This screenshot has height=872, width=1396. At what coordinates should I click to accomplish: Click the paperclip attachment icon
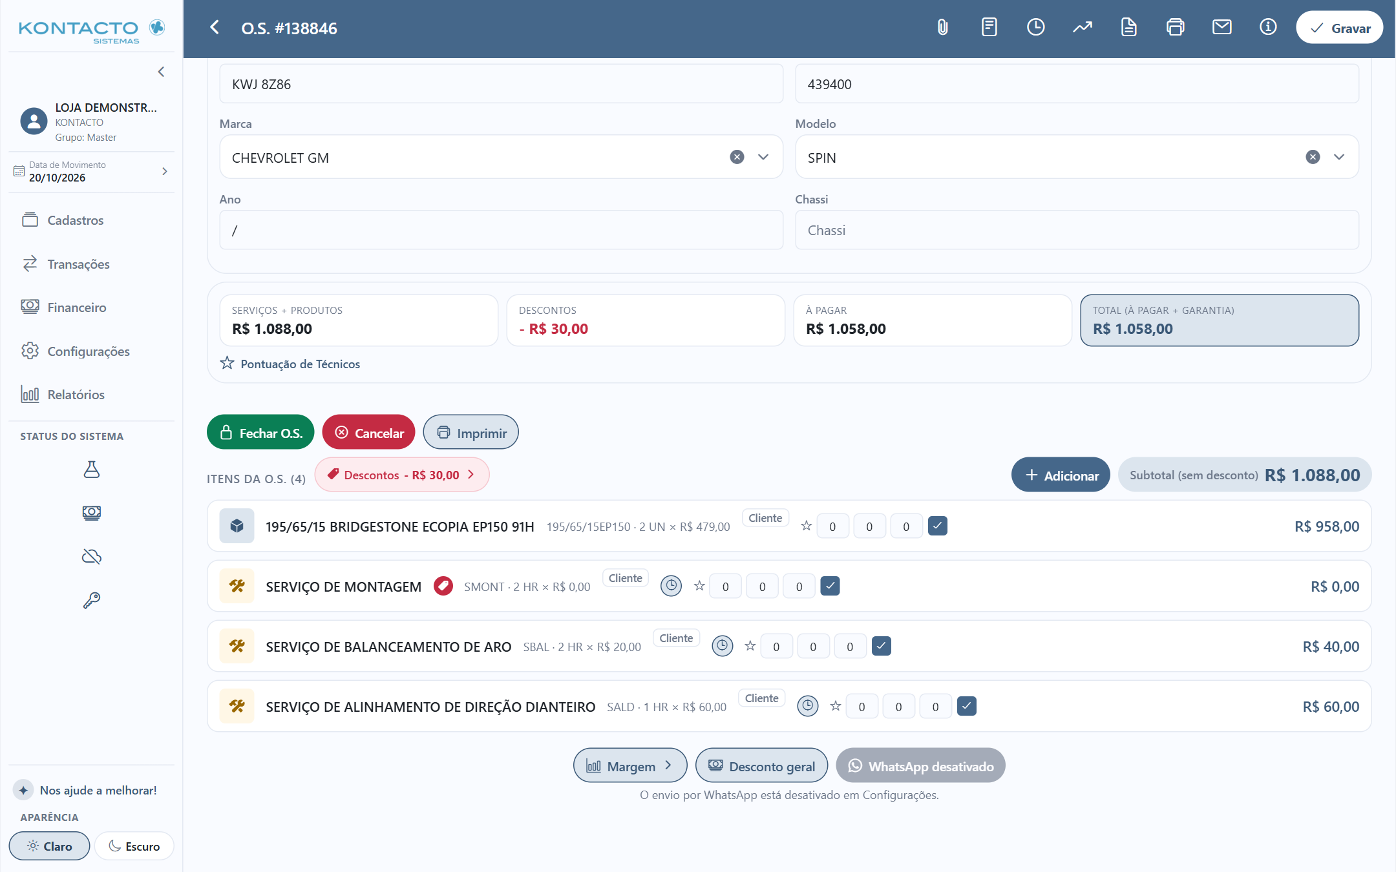pyautogui.click(x=943, y=27)
